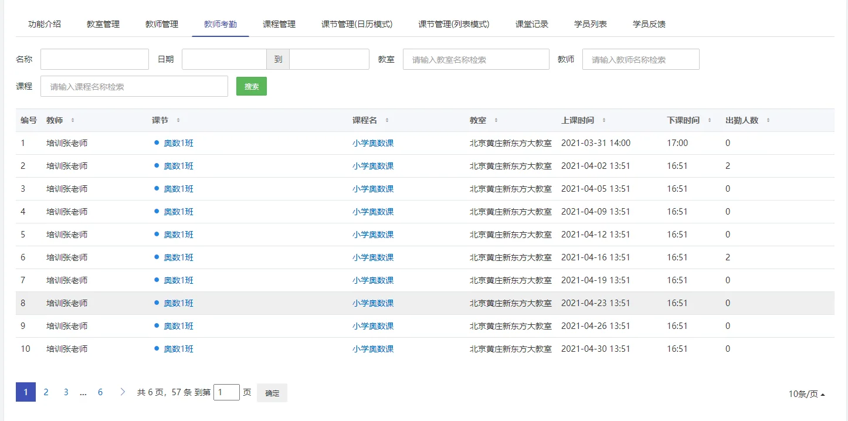Click the 2021-04-23 13:51 highlighted row cell
Image resolution: width=848 pixels, height=421 pixels.
[596, 303]
